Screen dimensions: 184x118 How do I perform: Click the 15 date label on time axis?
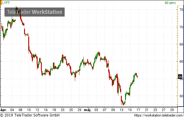tap(130, 110)
